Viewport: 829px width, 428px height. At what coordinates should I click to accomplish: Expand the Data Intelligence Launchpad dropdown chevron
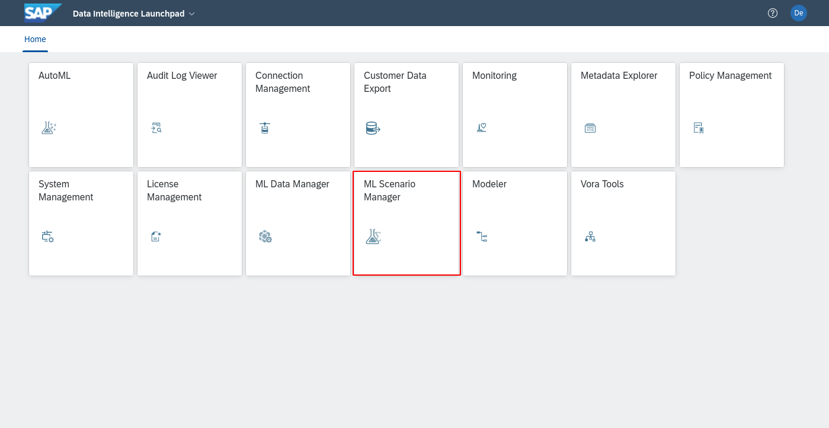[x=191, y=14]
